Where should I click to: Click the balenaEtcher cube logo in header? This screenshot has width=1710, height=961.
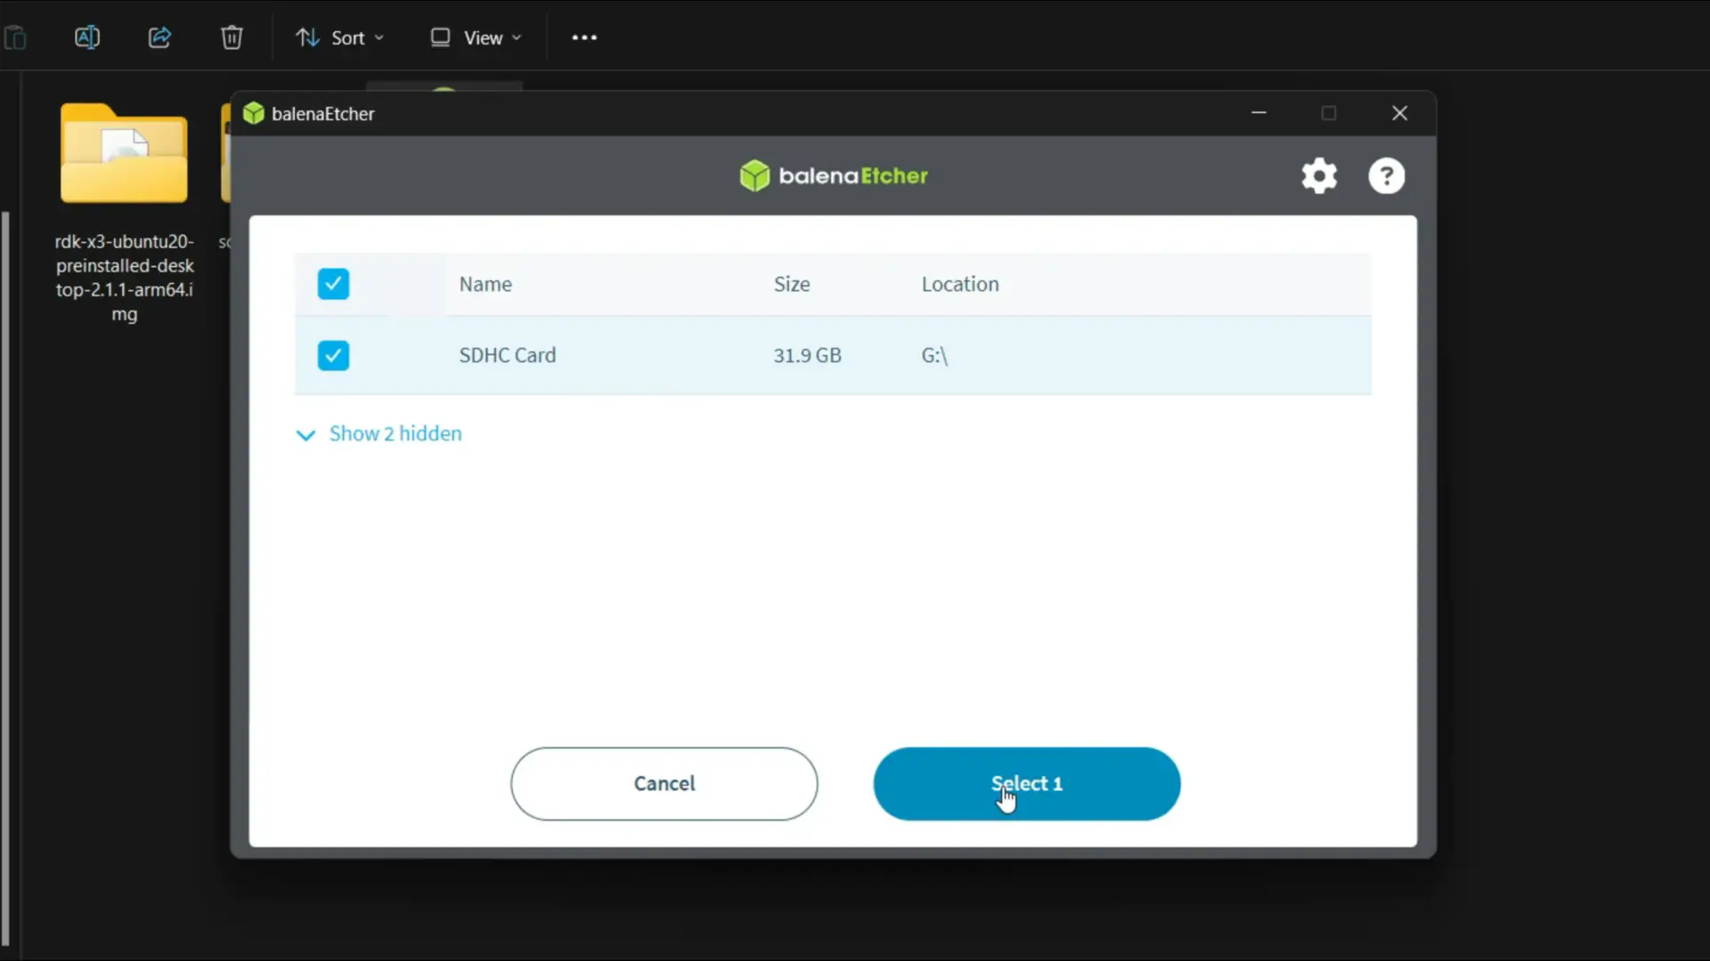tap(754, 176)
